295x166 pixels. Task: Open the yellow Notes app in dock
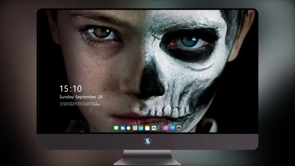coord(147,128)
